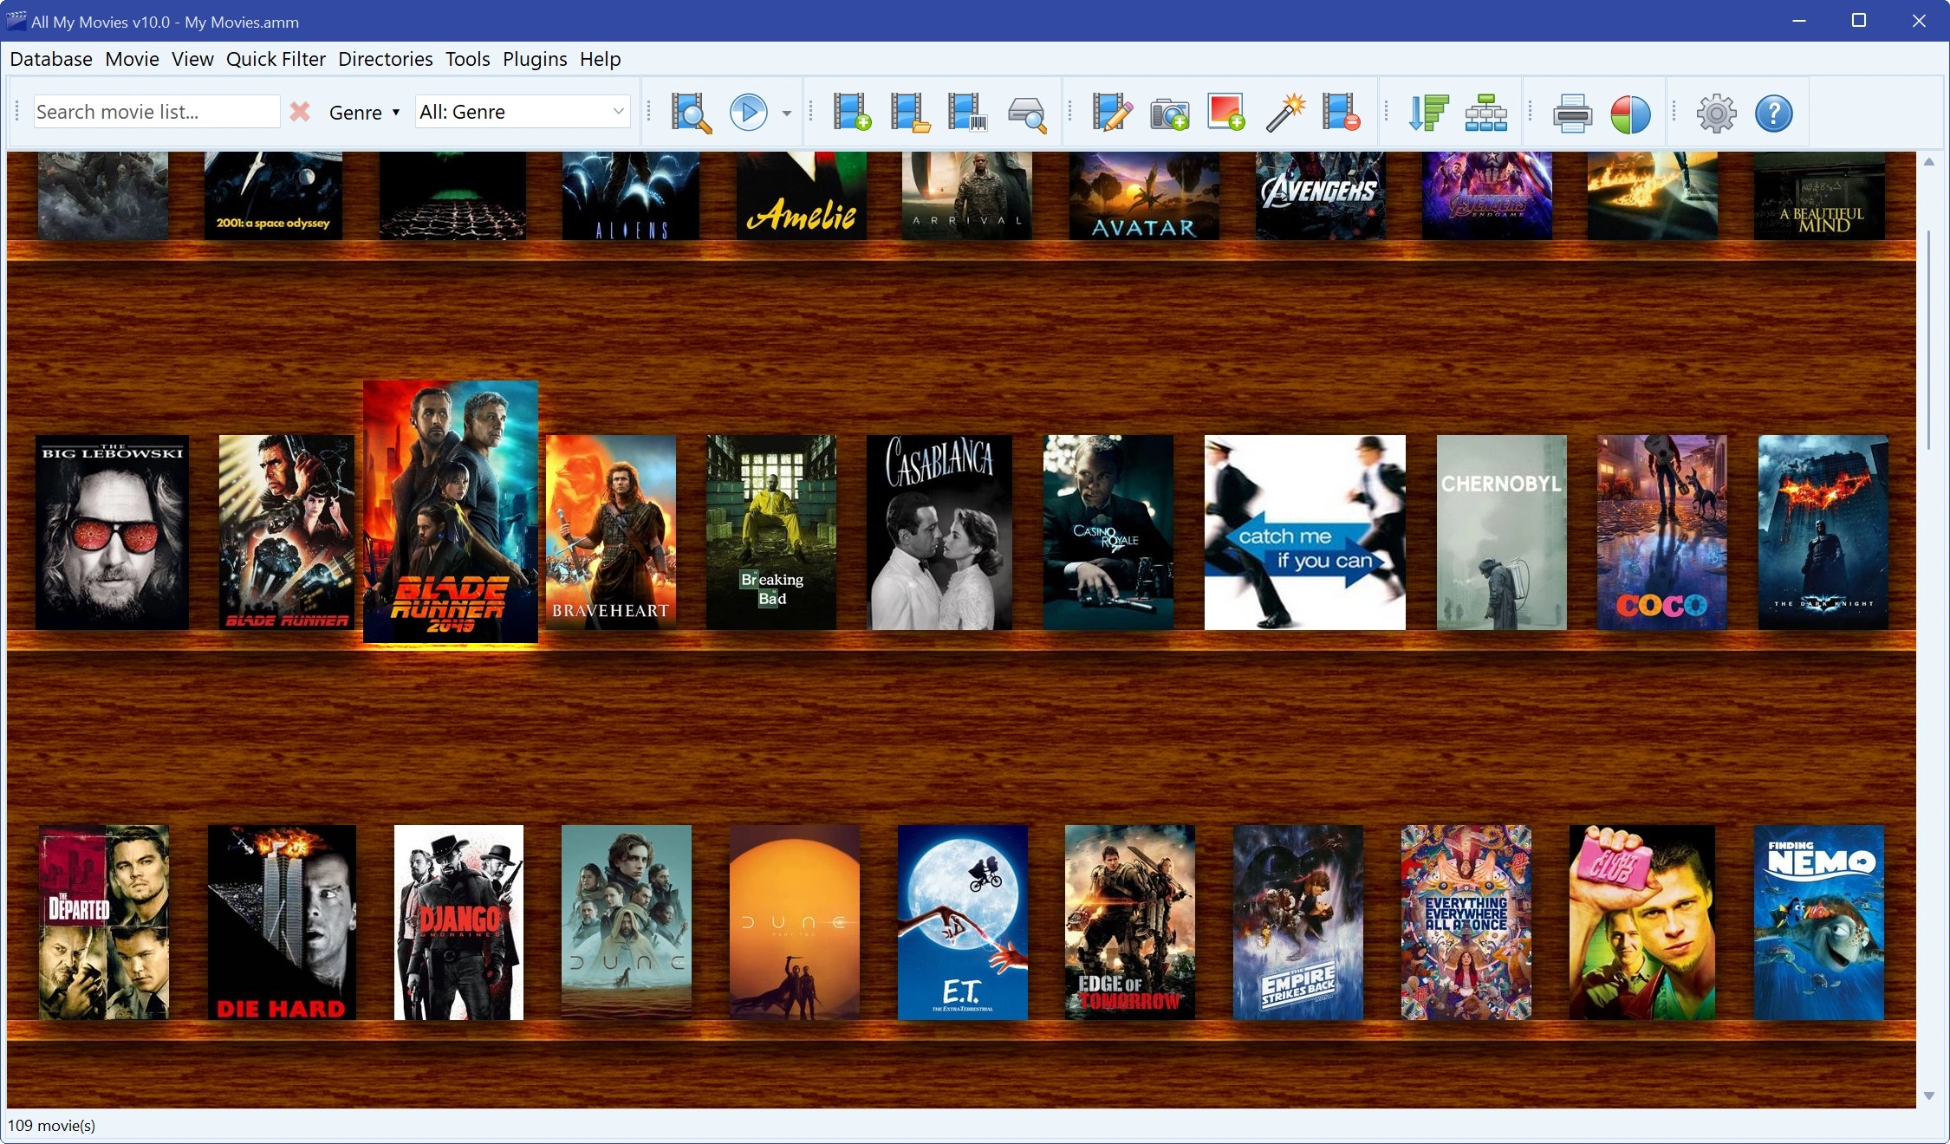Click the magic wand icon
The image size is (1950, 1144).
coord(1284,113)
